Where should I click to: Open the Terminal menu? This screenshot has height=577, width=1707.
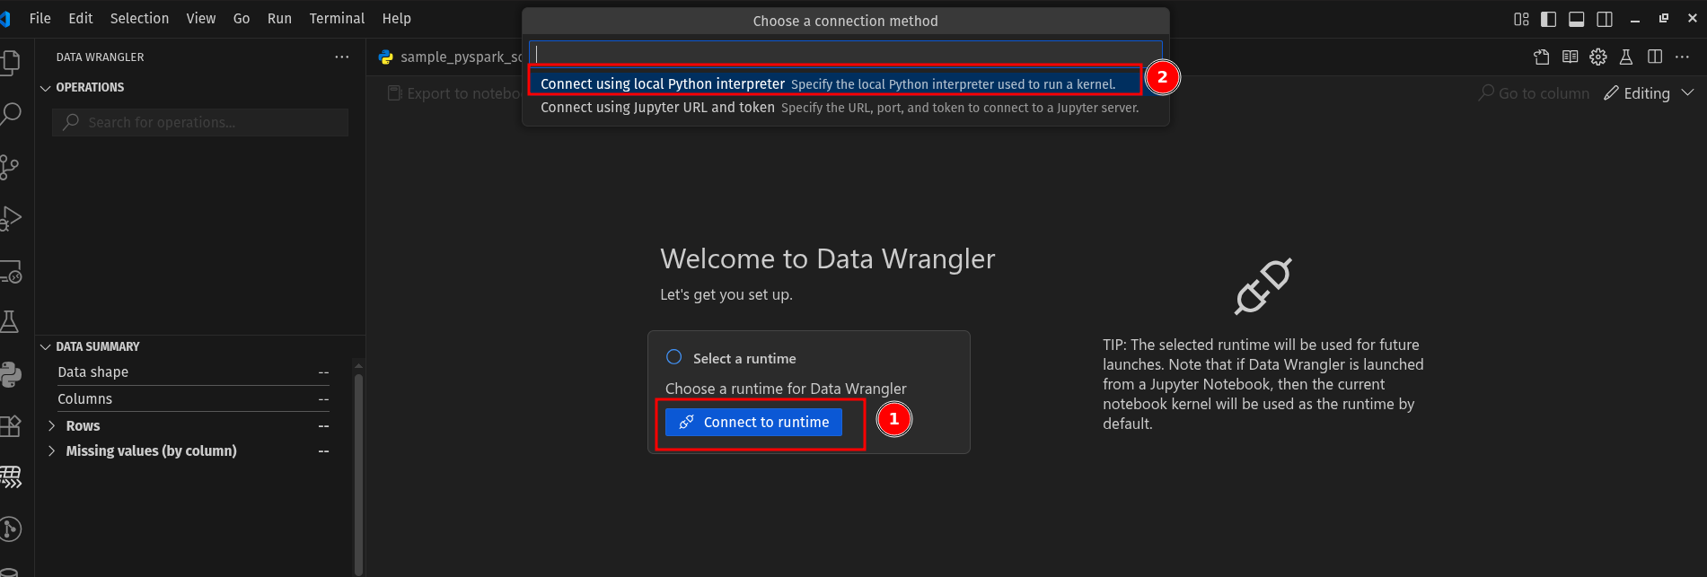337,19
